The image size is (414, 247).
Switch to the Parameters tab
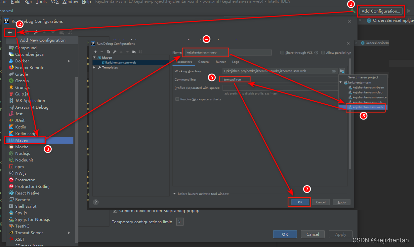(184, 62)
